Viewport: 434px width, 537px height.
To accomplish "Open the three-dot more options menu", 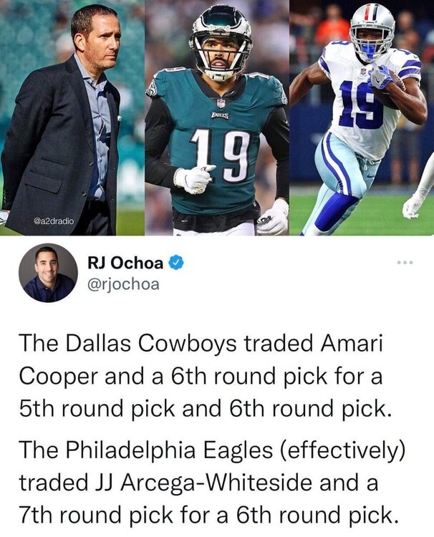I will (x=405, y=263).
